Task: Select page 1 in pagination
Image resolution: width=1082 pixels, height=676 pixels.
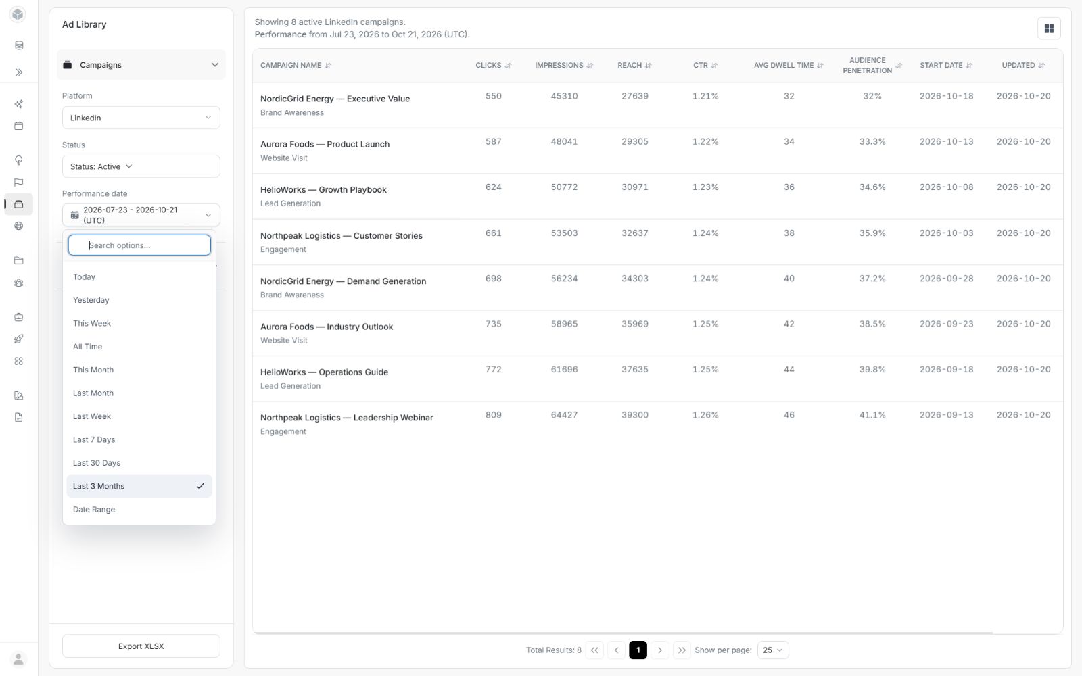Action: (x=638, y=650)
